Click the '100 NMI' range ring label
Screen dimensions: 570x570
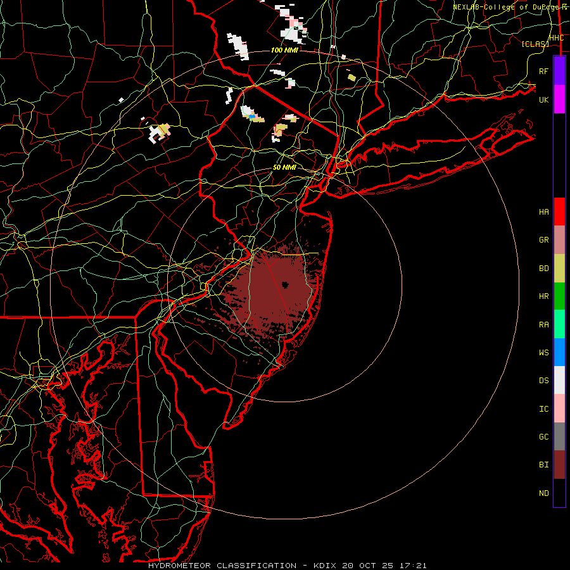(284, 50)
